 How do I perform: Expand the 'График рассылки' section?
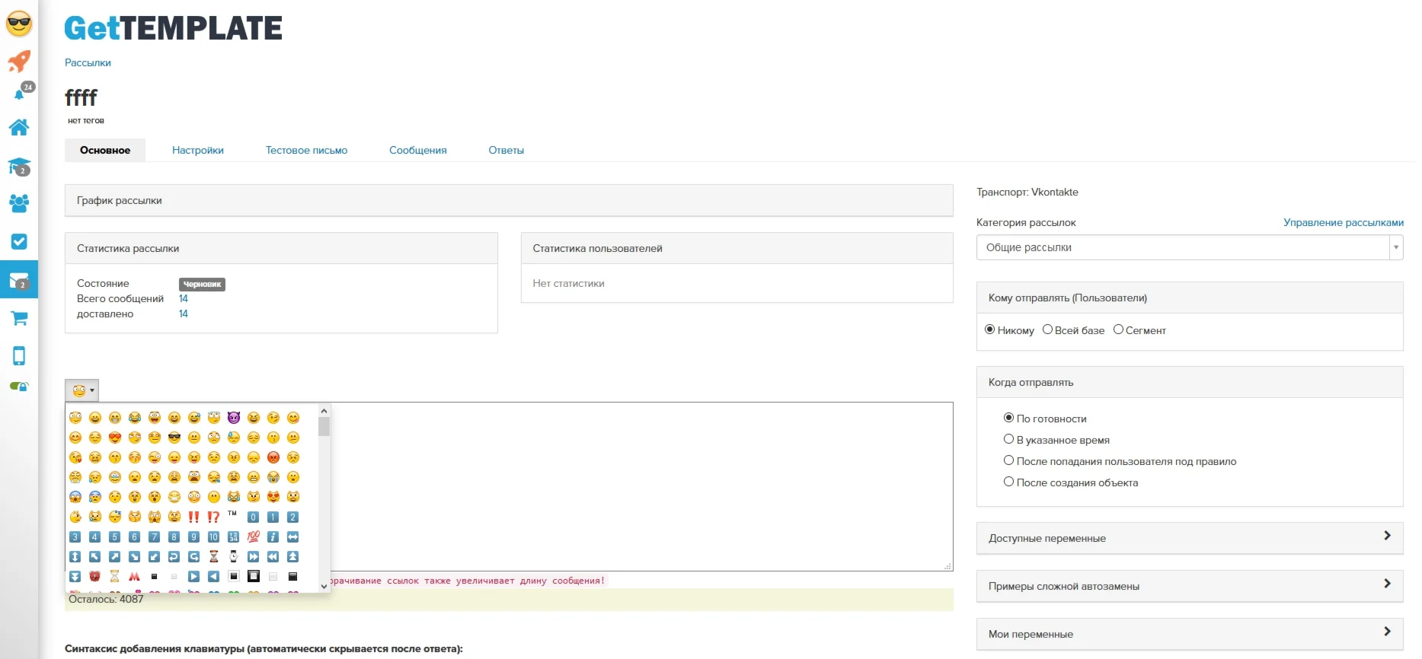click(x=509, y=200)
